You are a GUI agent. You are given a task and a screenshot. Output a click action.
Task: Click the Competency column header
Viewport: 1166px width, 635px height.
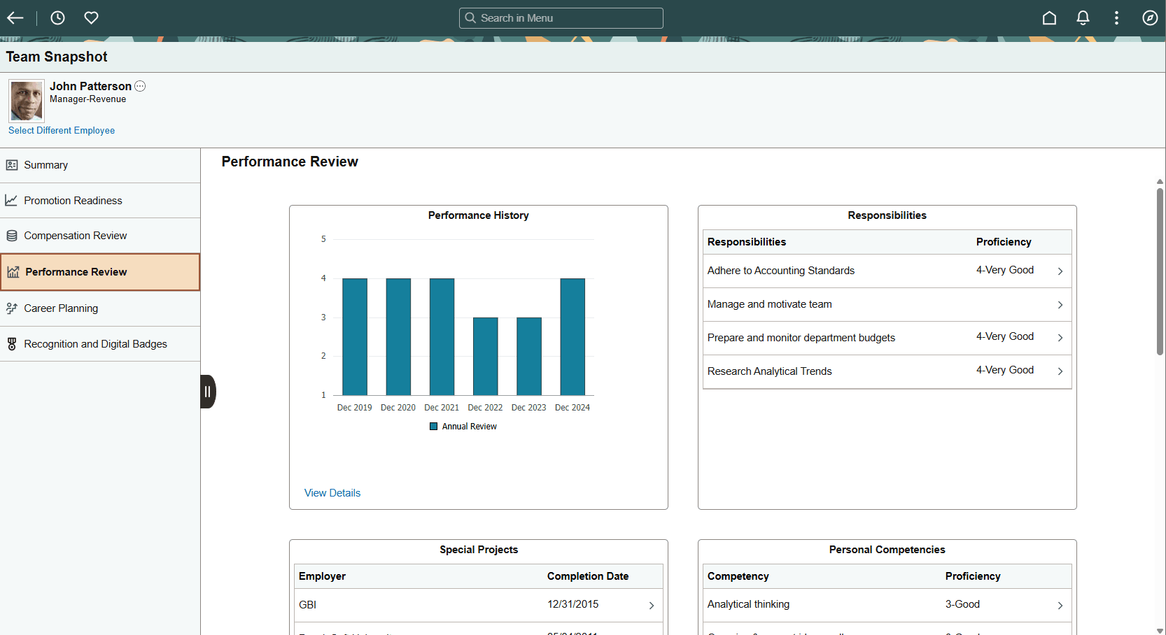pos(738,576)
